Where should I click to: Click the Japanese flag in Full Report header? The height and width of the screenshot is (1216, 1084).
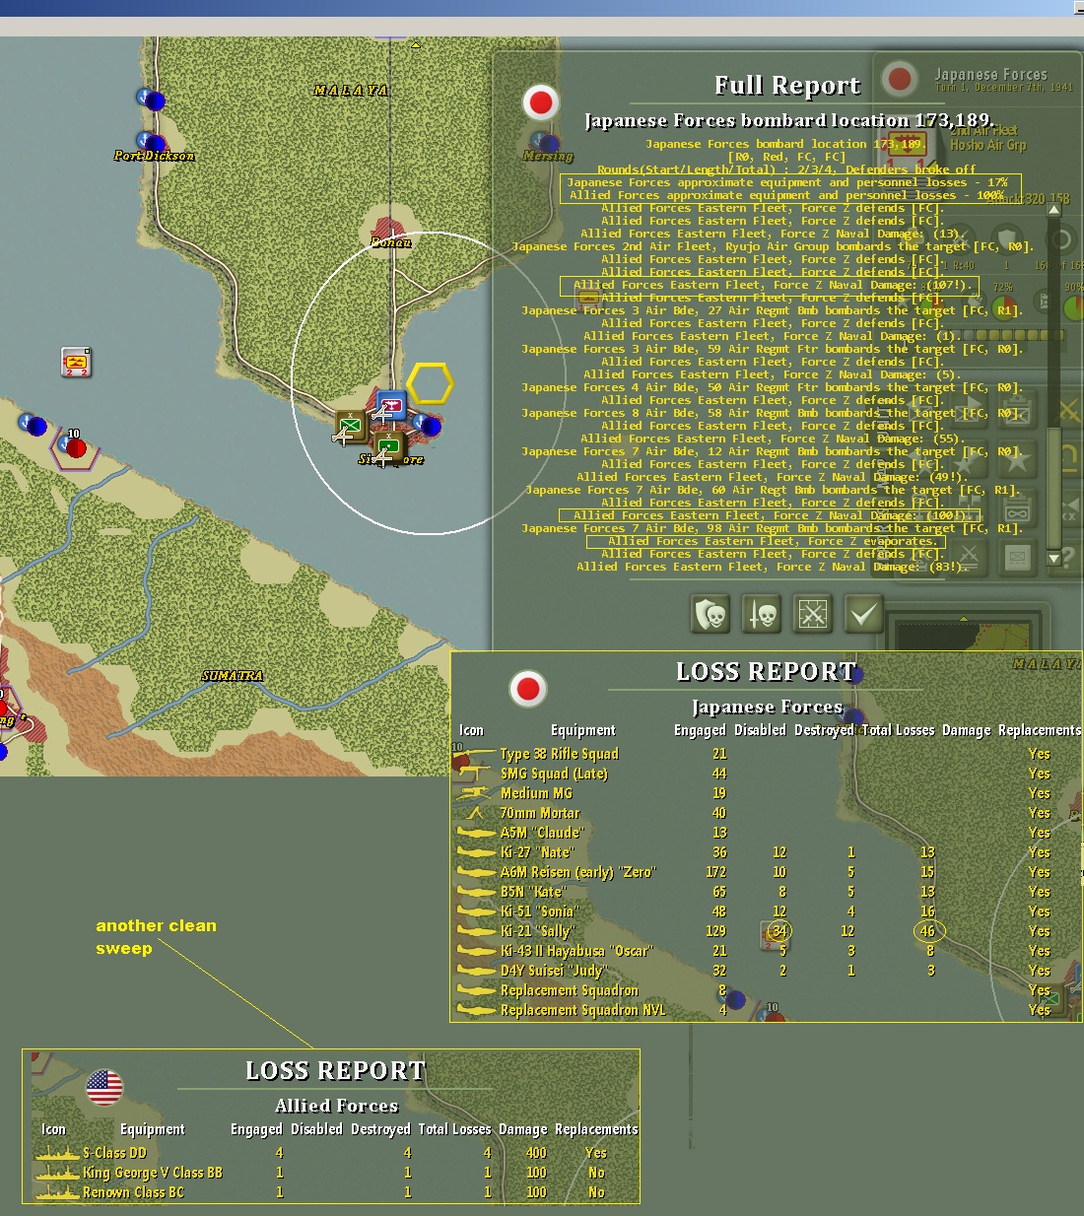(541, 101)
